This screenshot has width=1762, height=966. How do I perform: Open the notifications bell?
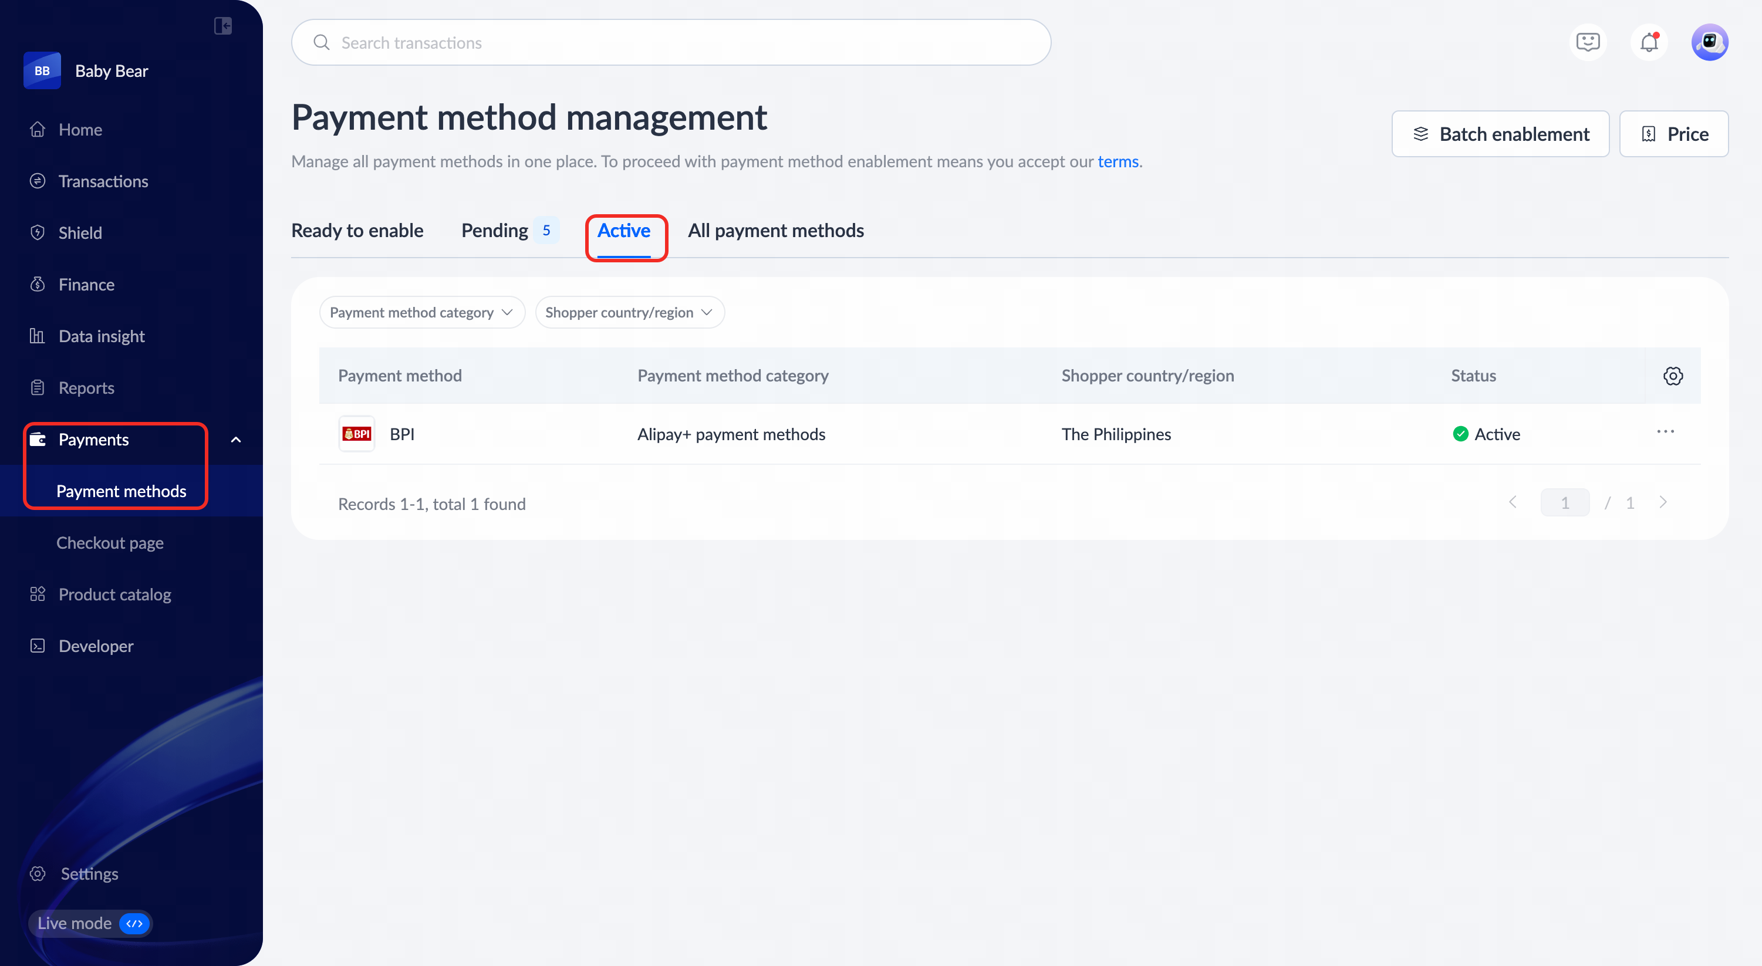[1649, 42]
